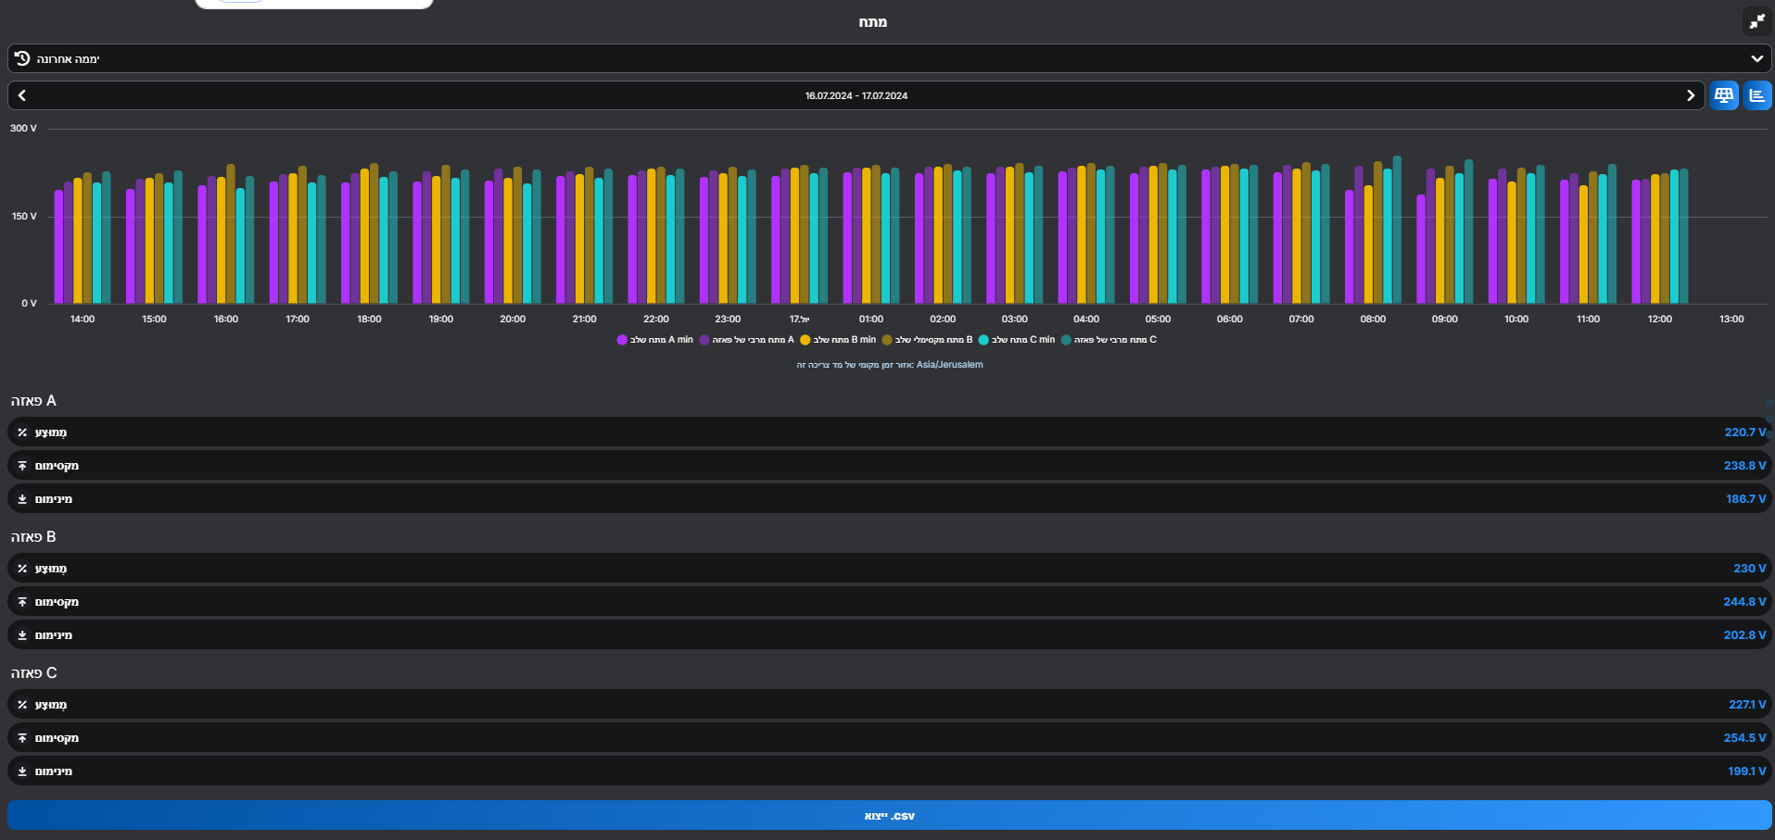
Task: Click the מינימום label in פאזה C
Action: [x=54, y=771]
